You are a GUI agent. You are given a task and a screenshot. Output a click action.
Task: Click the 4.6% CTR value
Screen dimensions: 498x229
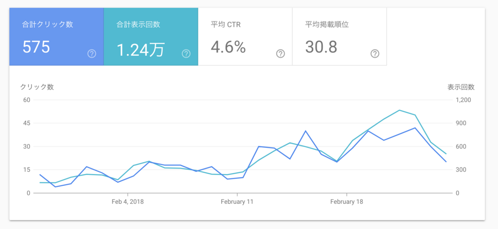click(x=228, y=47)
